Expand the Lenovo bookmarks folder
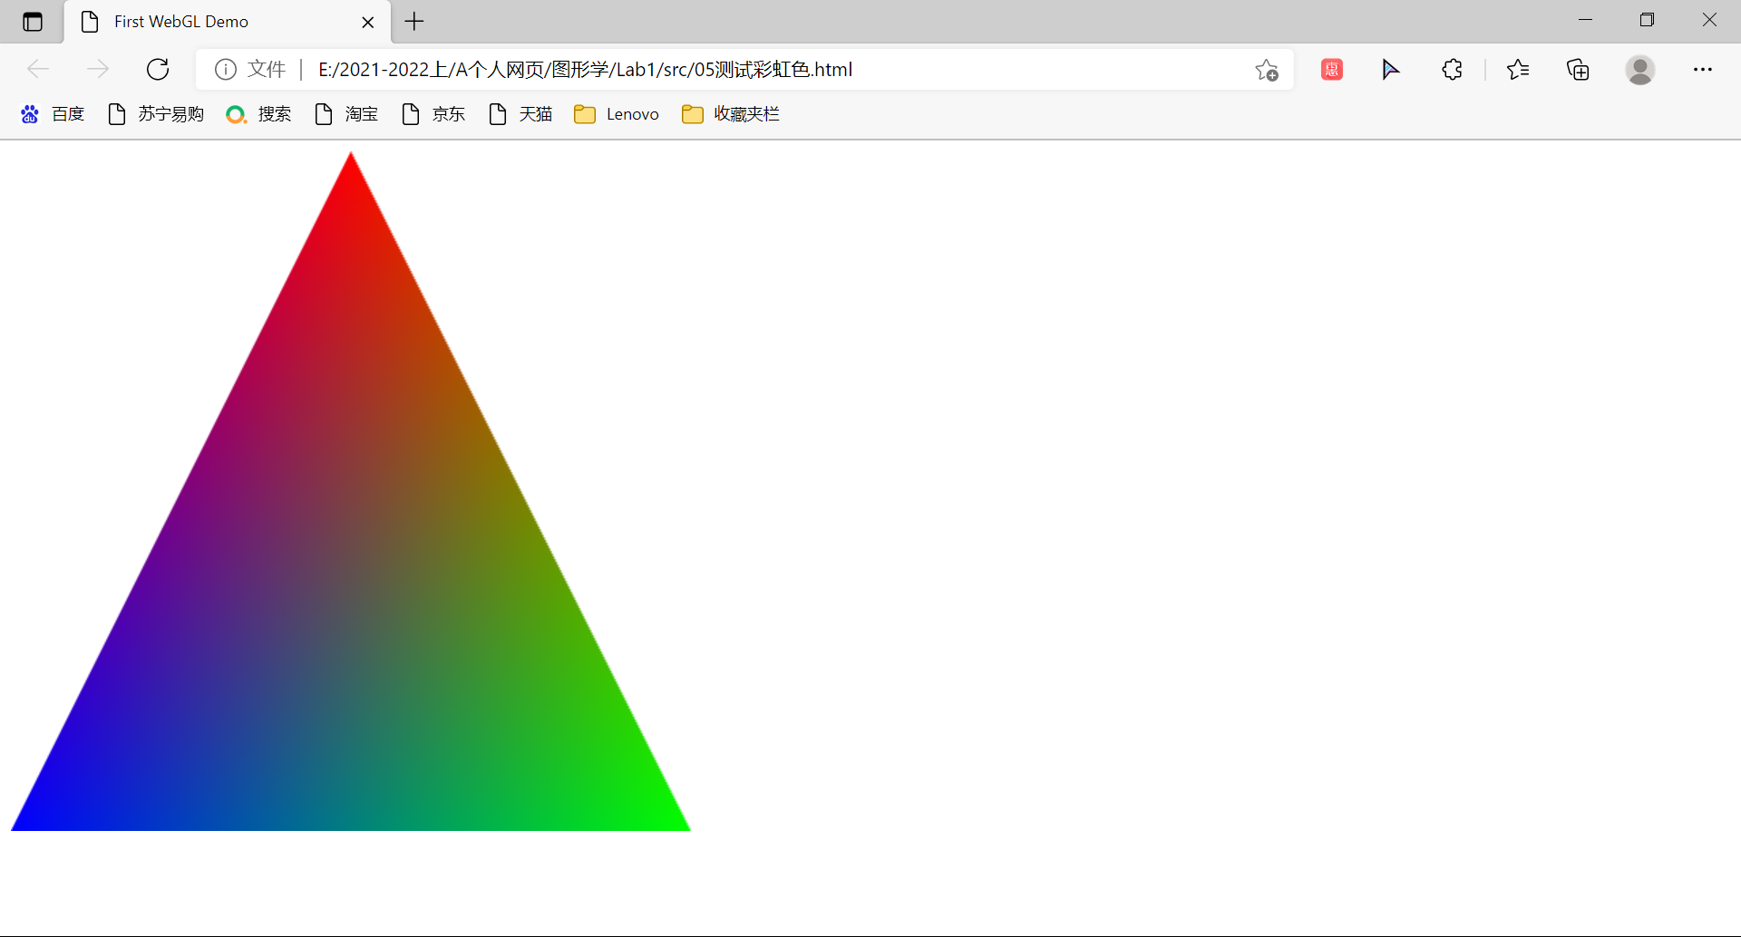The height and width of the screenshot is (937, 1741). (617, 114)
